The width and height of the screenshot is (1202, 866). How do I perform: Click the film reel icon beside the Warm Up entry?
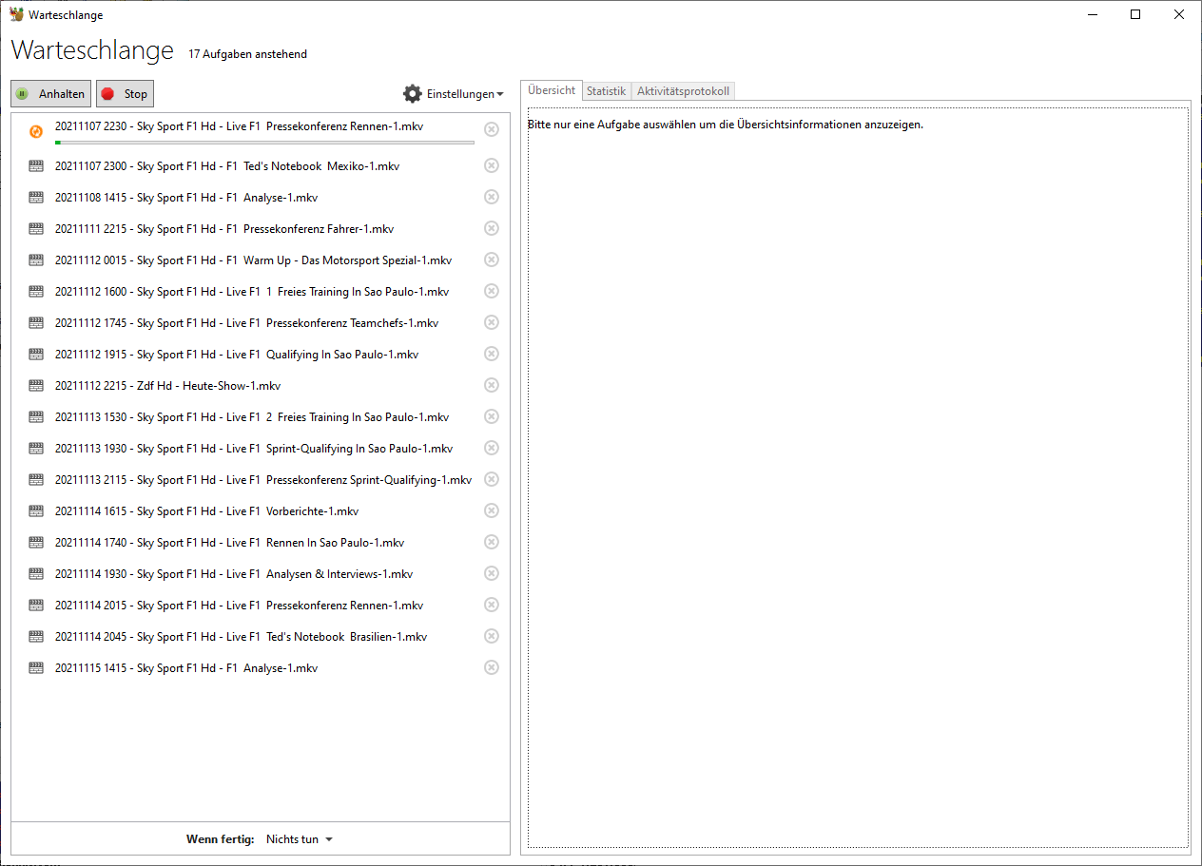click(x=35, y=260)
